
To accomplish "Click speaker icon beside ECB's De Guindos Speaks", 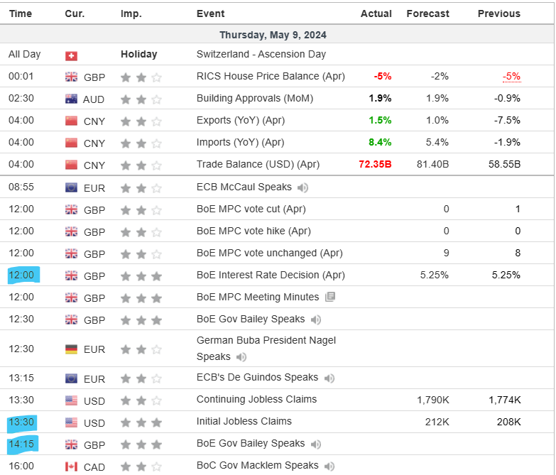I will pos(329,378).
